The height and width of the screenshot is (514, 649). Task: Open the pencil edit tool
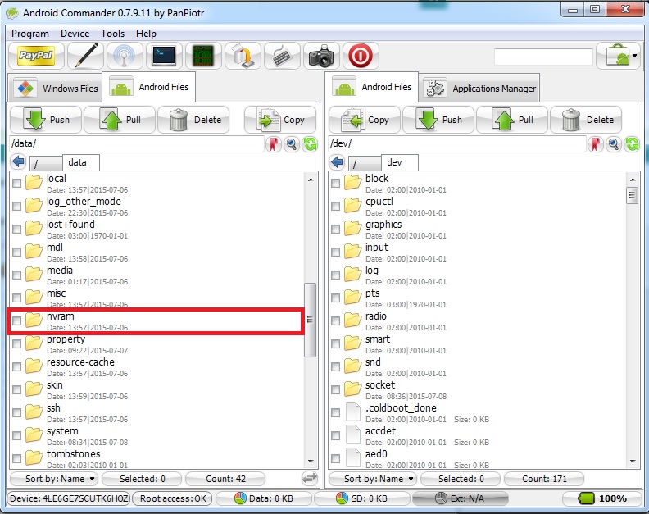(x=85, y=56)
